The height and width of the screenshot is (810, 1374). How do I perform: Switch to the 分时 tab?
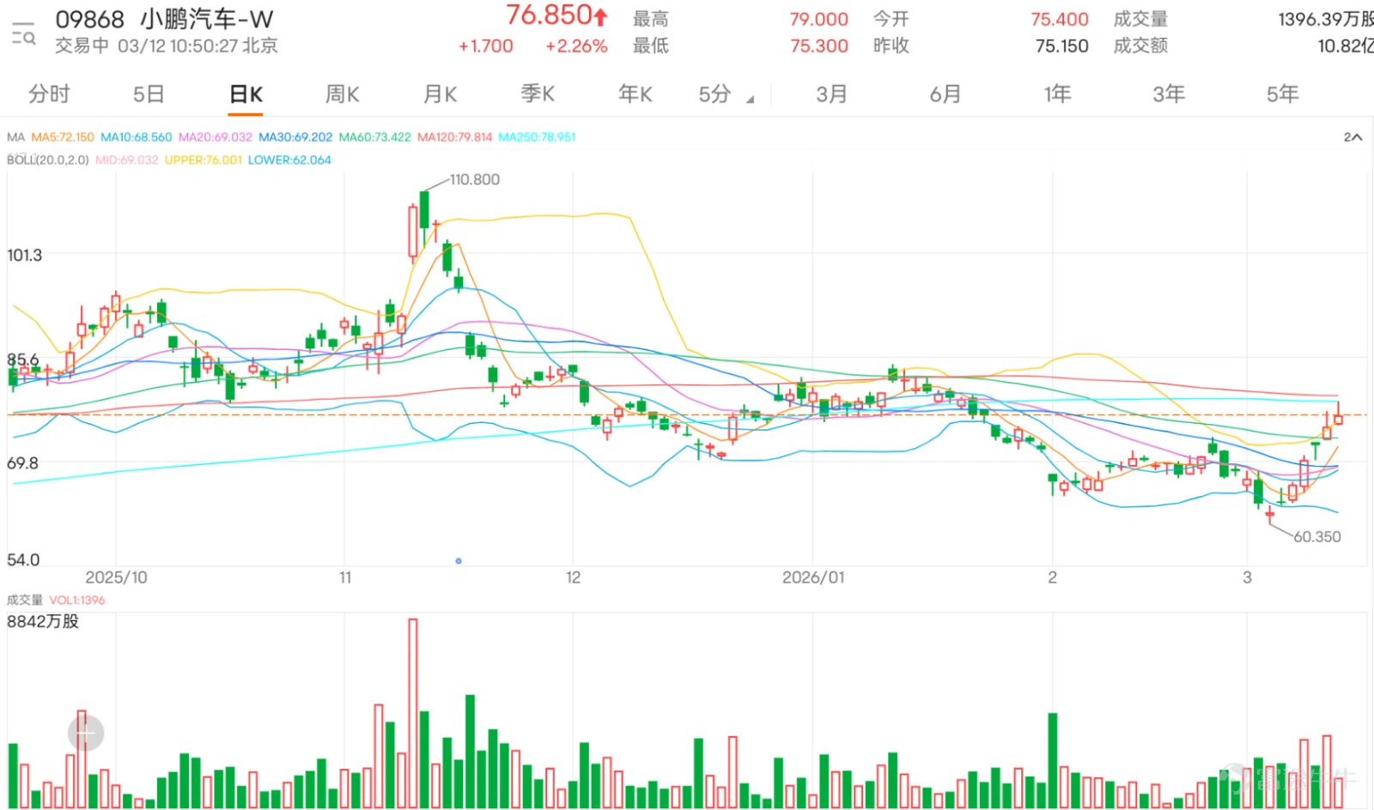pyautogui.click(x=49, y=94)
